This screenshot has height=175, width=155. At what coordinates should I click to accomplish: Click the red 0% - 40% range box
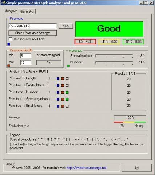pos(85,42)
